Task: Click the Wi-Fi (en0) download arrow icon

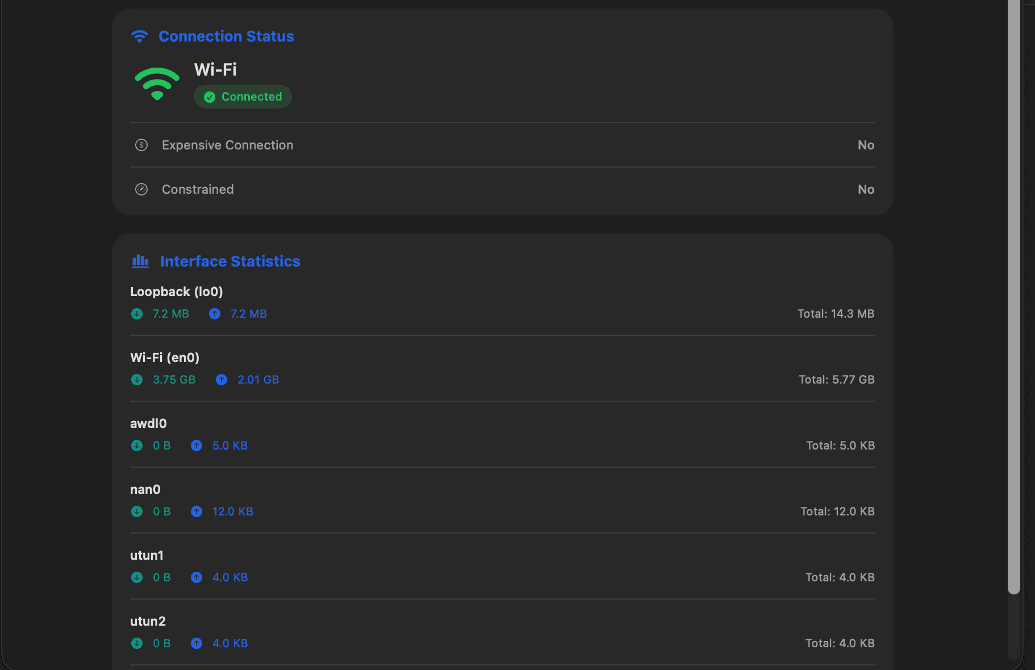Action: (x=137, y=380)
